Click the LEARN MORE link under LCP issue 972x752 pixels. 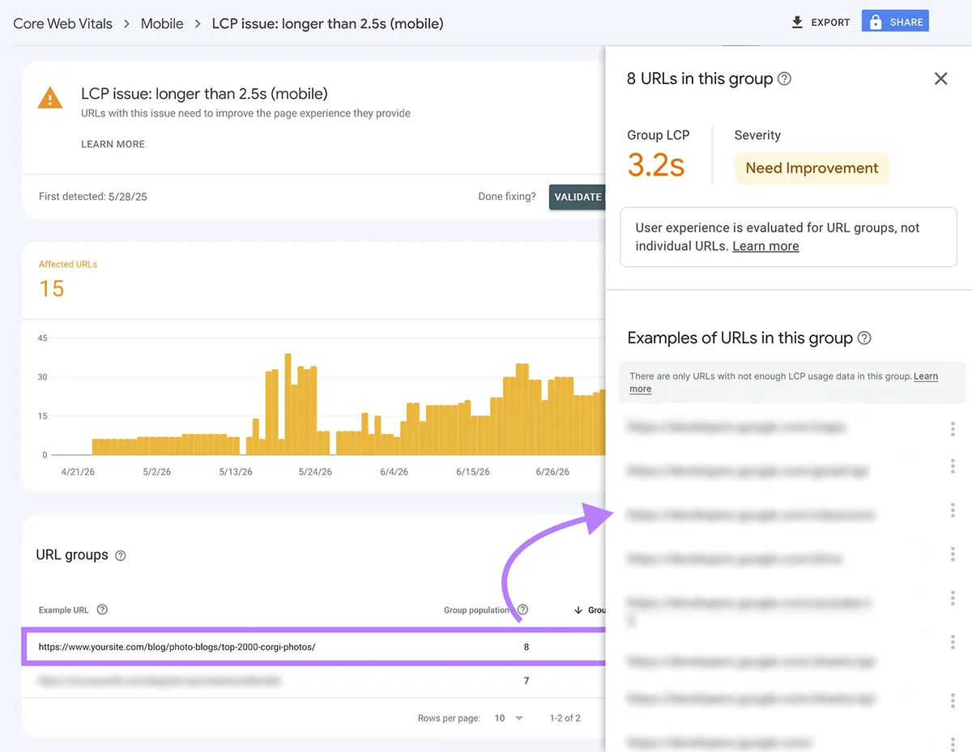click(113, 144)
